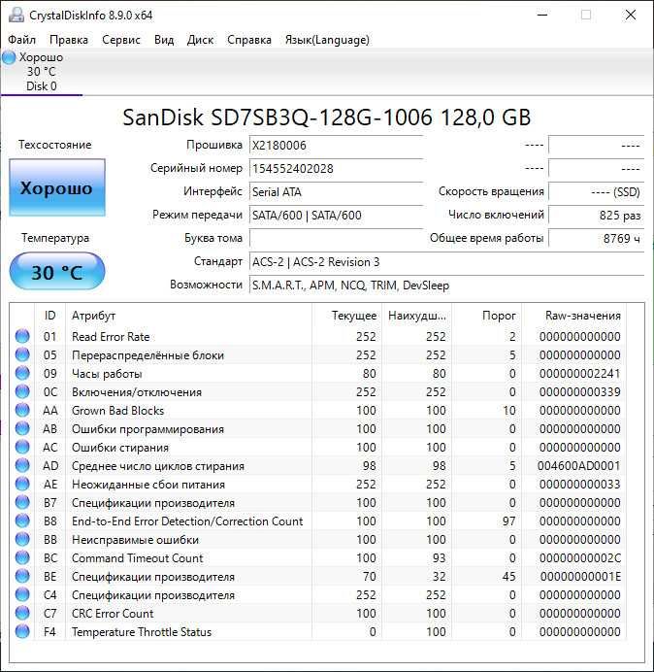Image resolution: width=654 pixels, height=672 pixels.
Task: Click the disk model title SanDisk SD7SB3Q-128G-1006
Action: click(327, 118)
